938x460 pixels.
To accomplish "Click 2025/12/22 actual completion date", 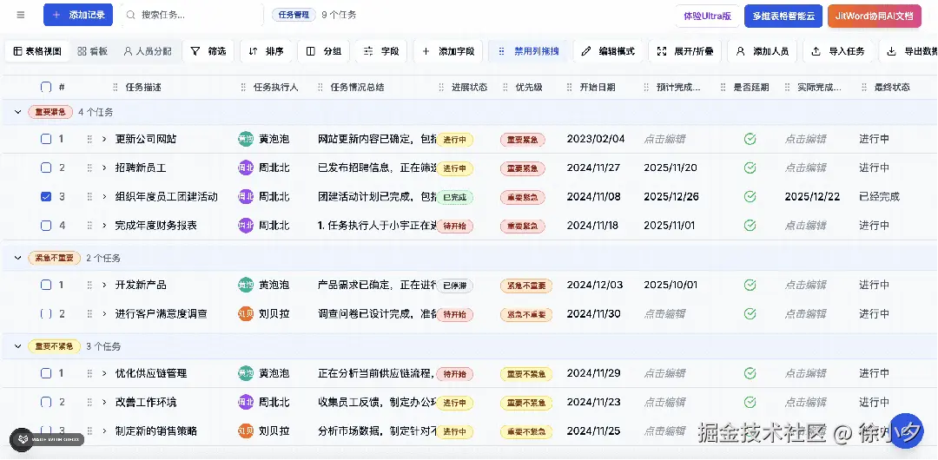I will [x=812, y=196].
